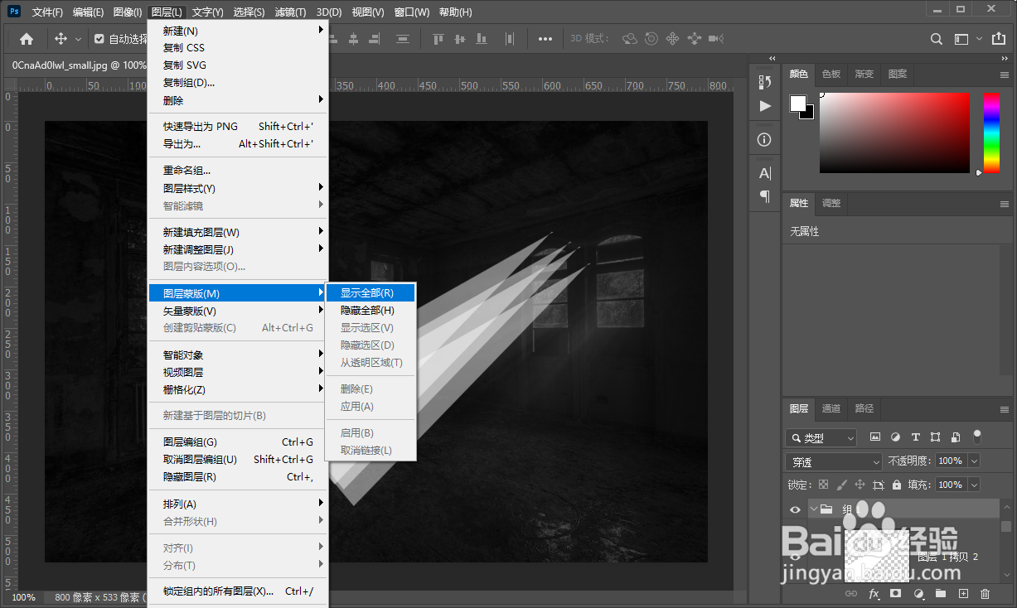Screen dimensions: 1017x608
Task: Click the 不透明度 100% value field
Action: tap(951, 461)
